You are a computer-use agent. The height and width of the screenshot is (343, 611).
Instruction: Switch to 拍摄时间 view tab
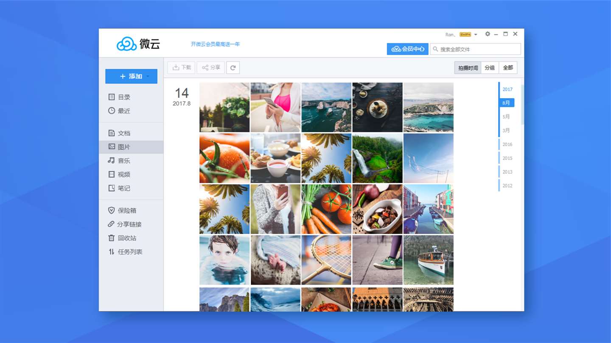coord(468,68)
